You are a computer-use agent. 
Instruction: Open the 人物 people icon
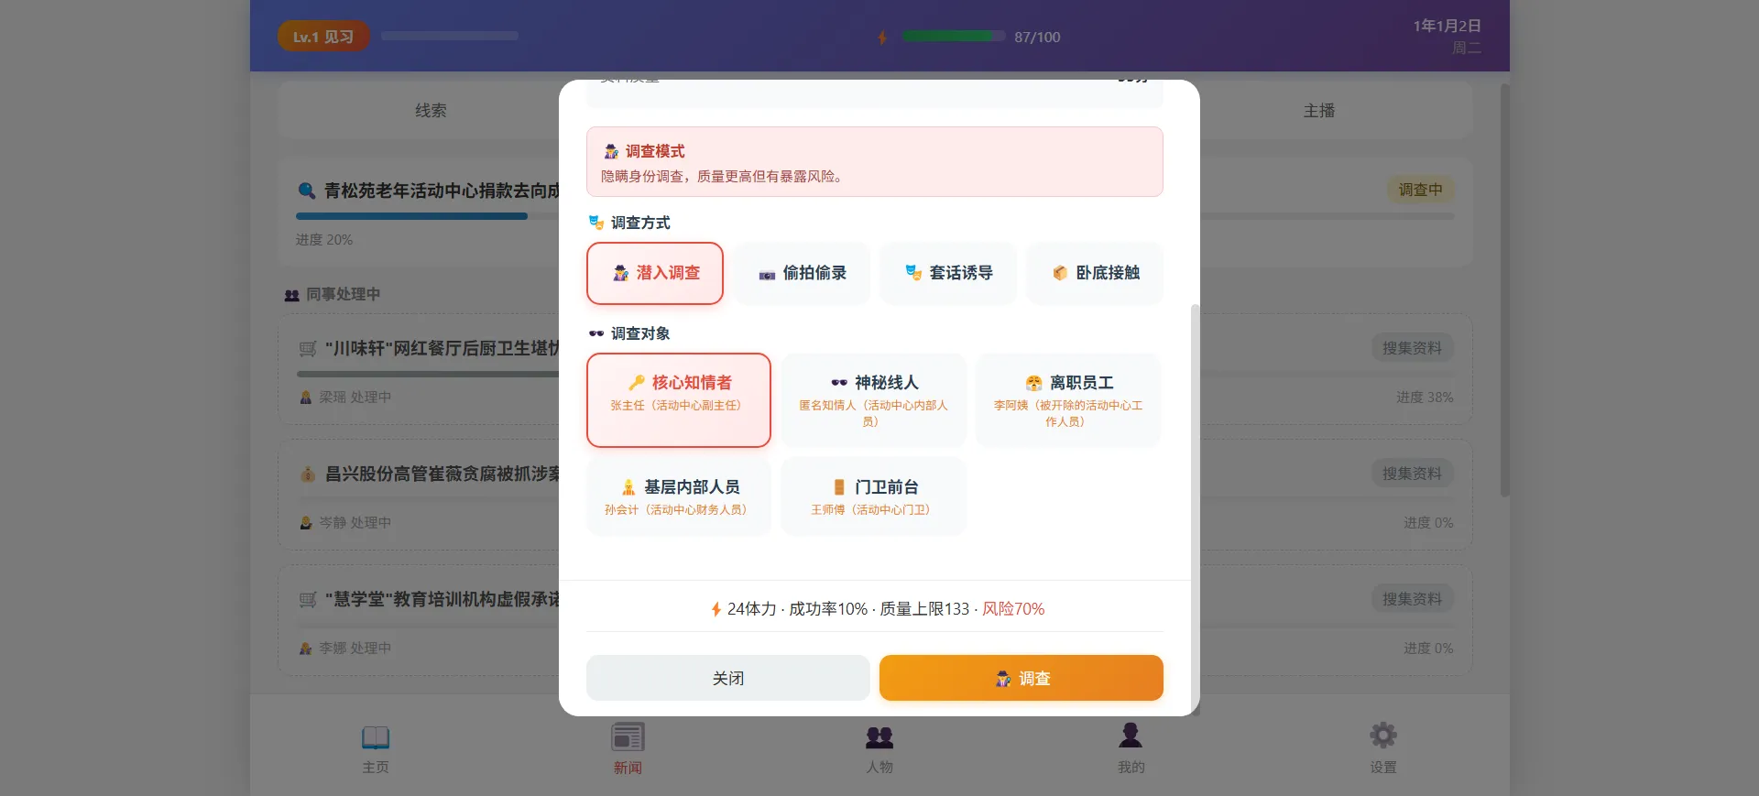tap(879, 736)
